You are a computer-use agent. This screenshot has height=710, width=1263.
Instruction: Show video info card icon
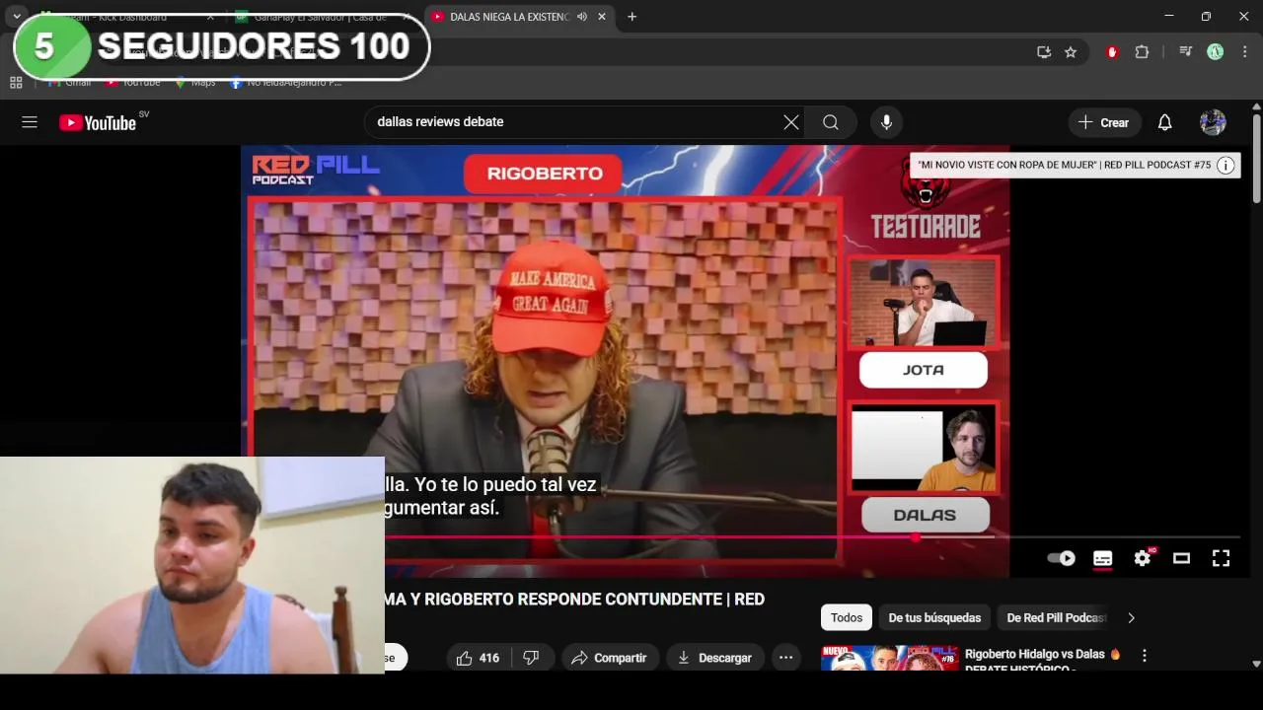pyautogui.click(x=1226, y=166)
